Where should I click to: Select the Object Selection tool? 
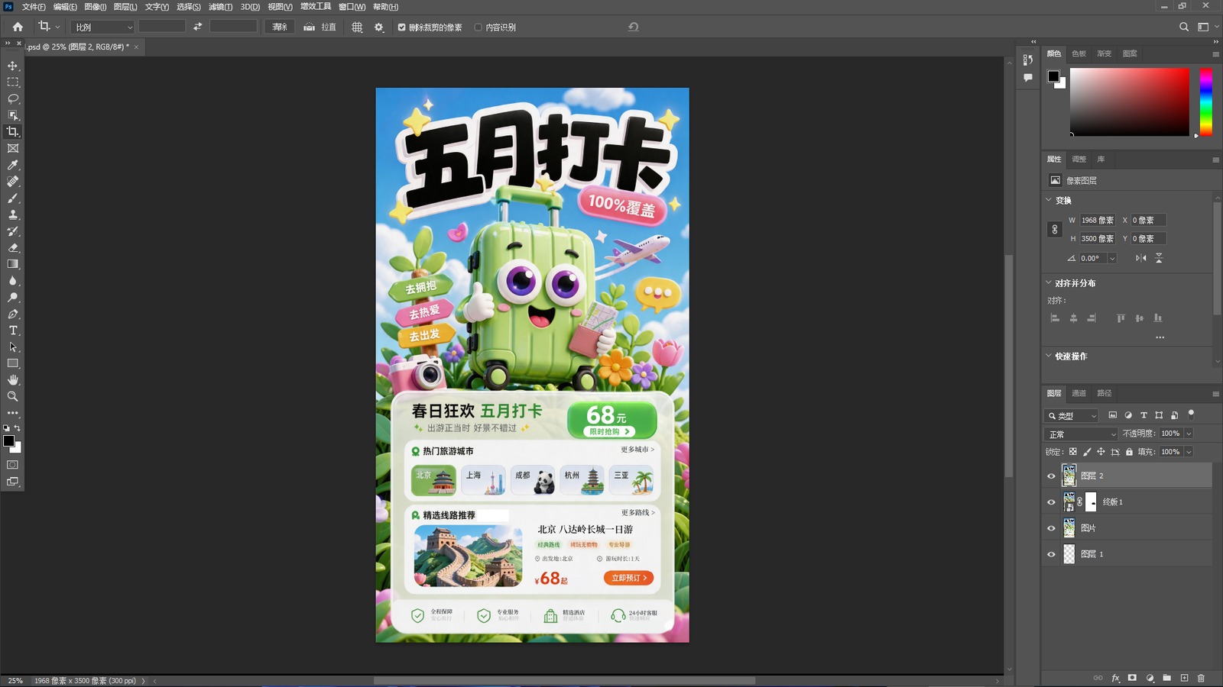(13, 115)
